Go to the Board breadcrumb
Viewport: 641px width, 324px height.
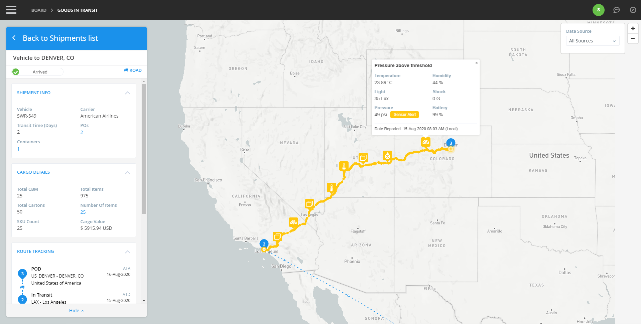pos(39,10)
